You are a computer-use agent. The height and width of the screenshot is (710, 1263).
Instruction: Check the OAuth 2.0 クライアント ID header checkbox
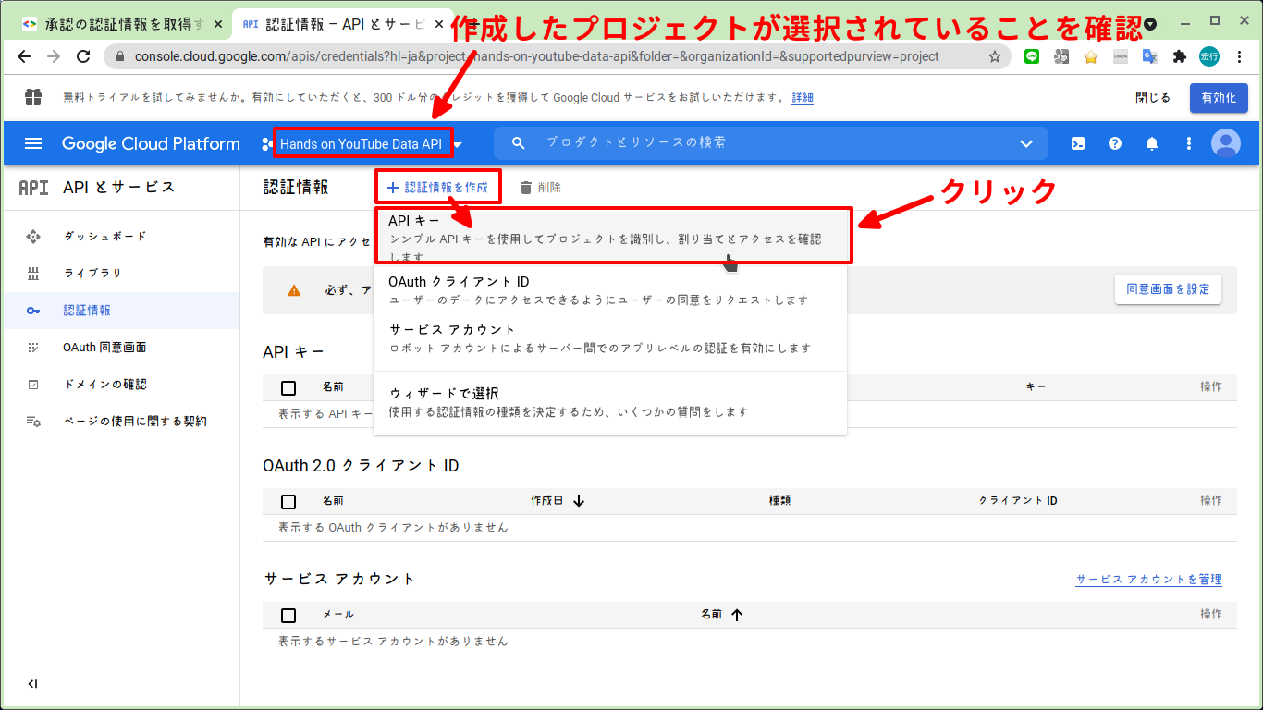(x=288, y=500)
